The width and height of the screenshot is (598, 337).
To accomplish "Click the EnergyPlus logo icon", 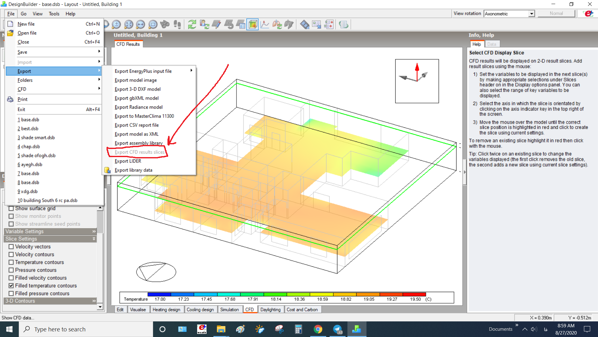I will [x=588, y=14].
